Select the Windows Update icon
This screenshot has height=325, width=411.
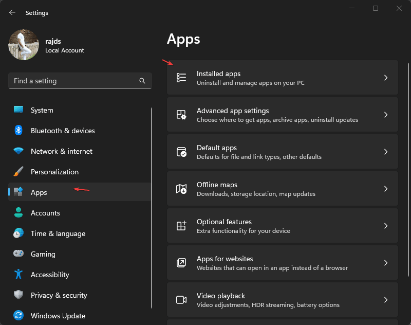coord(19,316)
